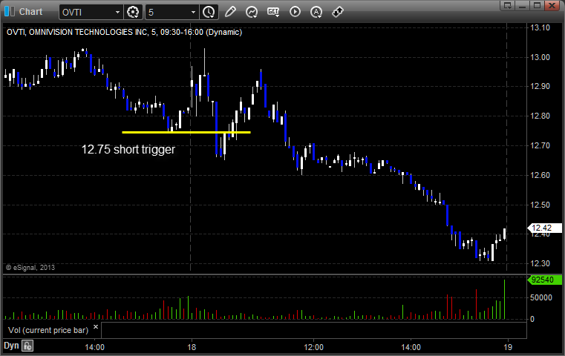Maximize the chart window
This screenshot has width=565, height=356.
[537, 5]
